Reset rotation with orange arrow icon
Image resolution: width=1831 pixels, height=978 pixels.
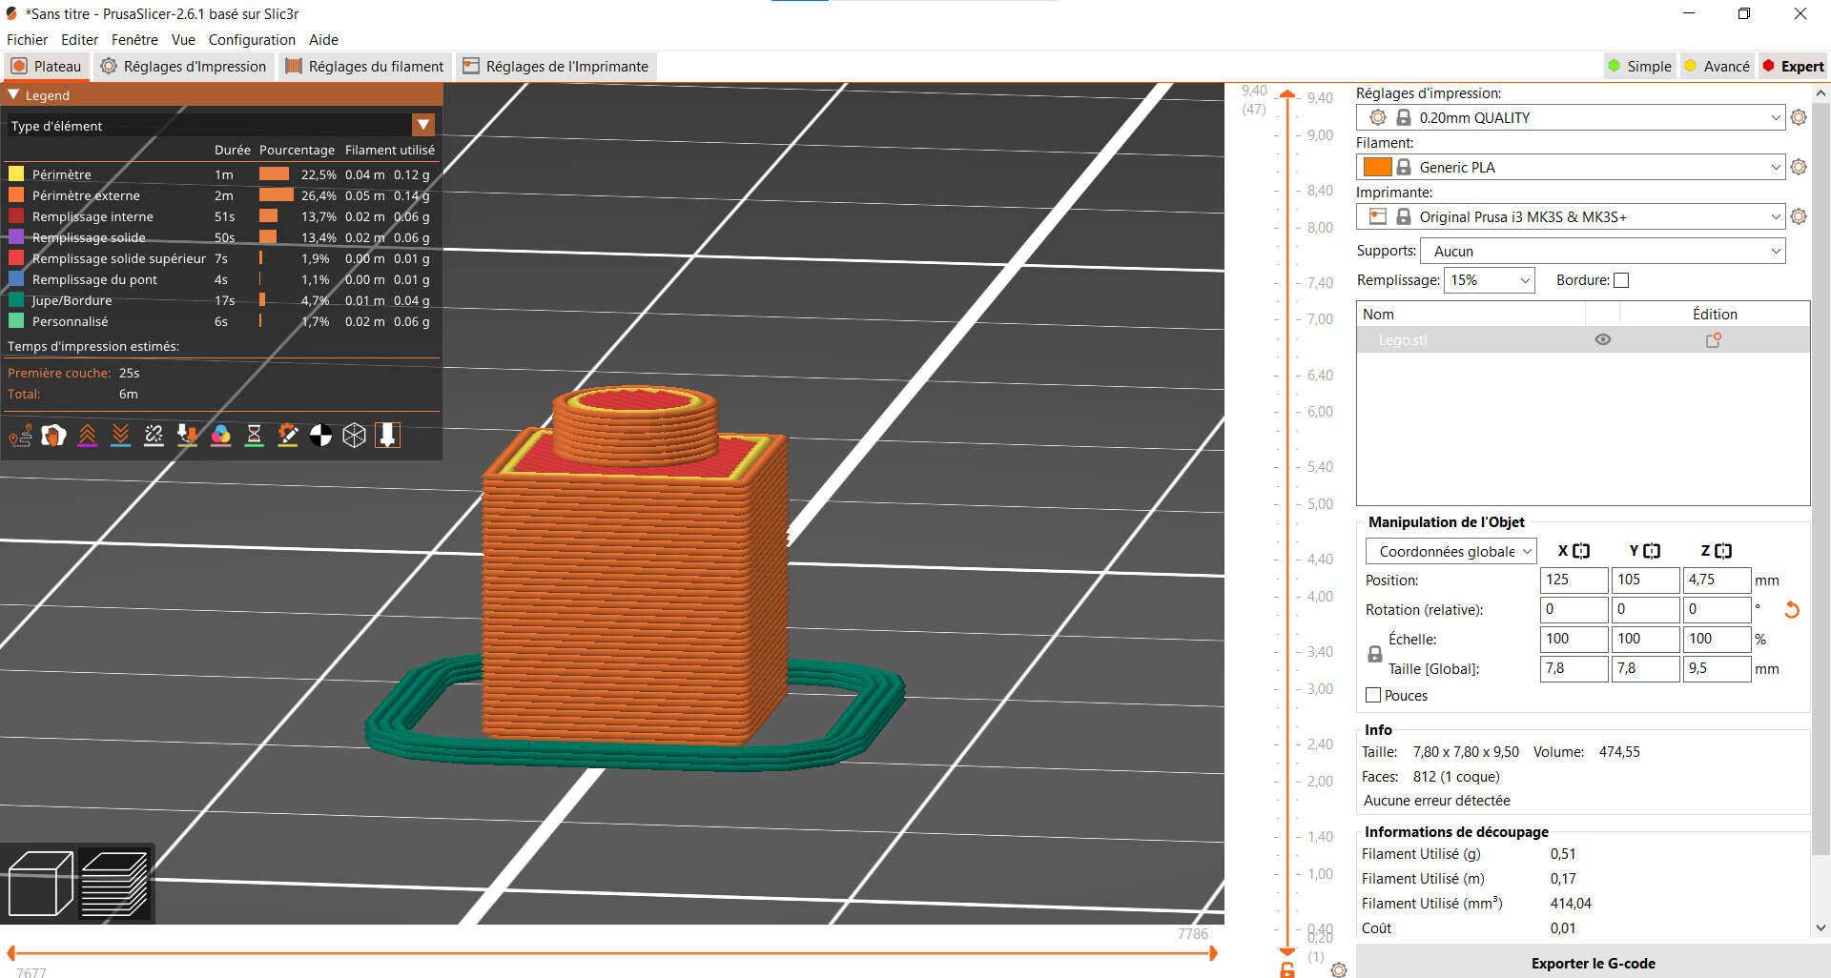tap(1792, 610)
